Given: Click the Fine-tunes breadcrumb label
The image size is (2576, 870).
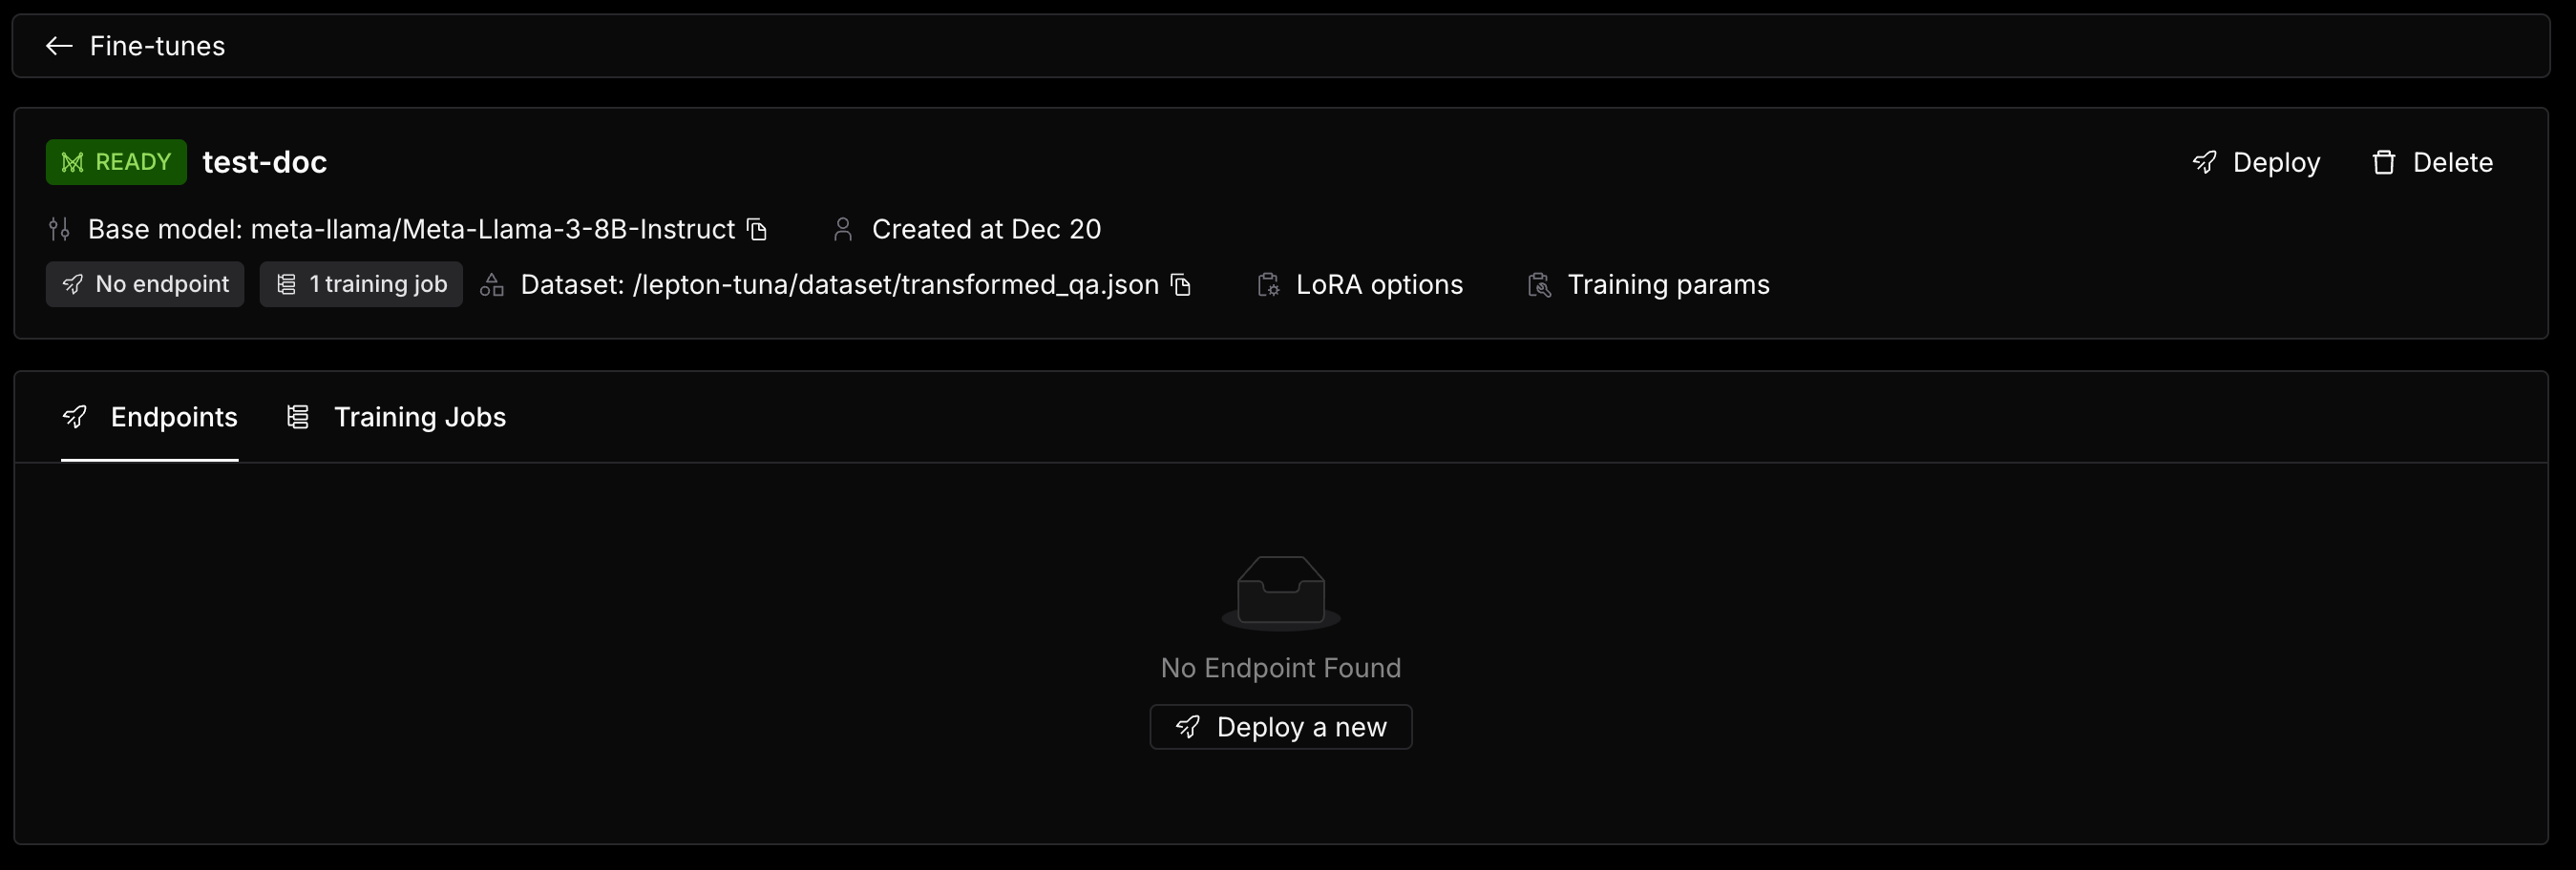Looking at the screenshot, I should pos(157,46).
